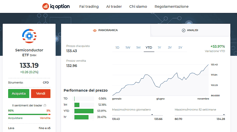Switch chart to 1M timeframe
This screenshot has width=237, height=132.
[138, 48]
